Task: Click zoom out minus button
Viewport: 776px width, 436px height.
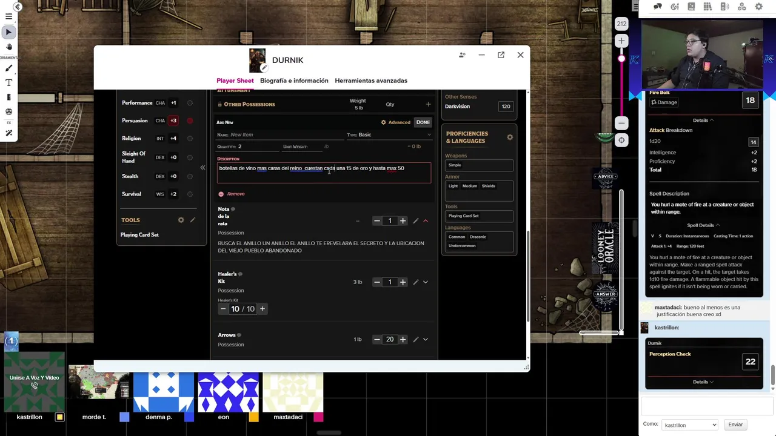Action: [621, 123]
